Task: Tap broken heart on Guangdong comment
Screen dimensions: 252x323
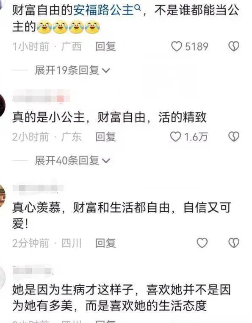Action: point(234,137)
